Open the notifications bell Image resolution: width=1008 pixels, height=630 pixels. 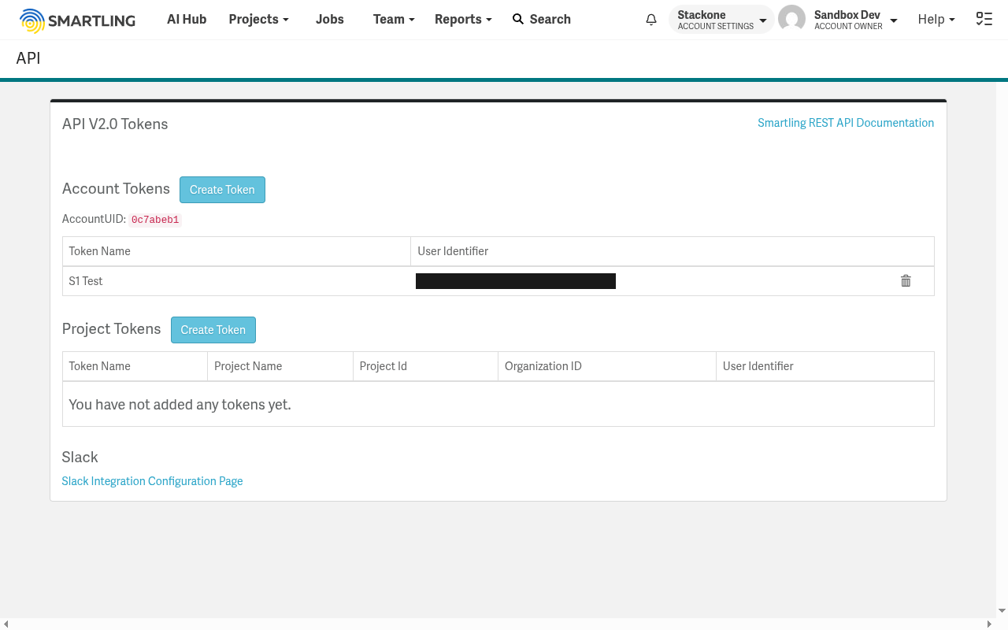coord(651,20)
